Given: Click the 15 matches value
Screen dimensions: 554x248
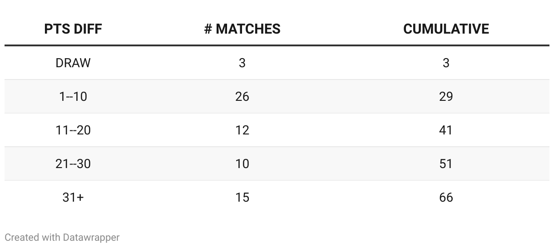Looking at the screenshot, I should [242, 197].
